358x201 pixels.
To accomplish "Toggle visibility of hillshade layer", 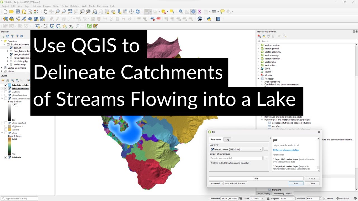I will pyautogui.click(x=6, y=157).
